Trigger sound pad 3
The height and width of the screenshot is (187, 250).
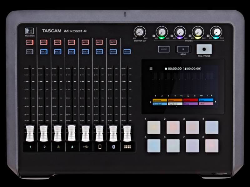(192, 127)
